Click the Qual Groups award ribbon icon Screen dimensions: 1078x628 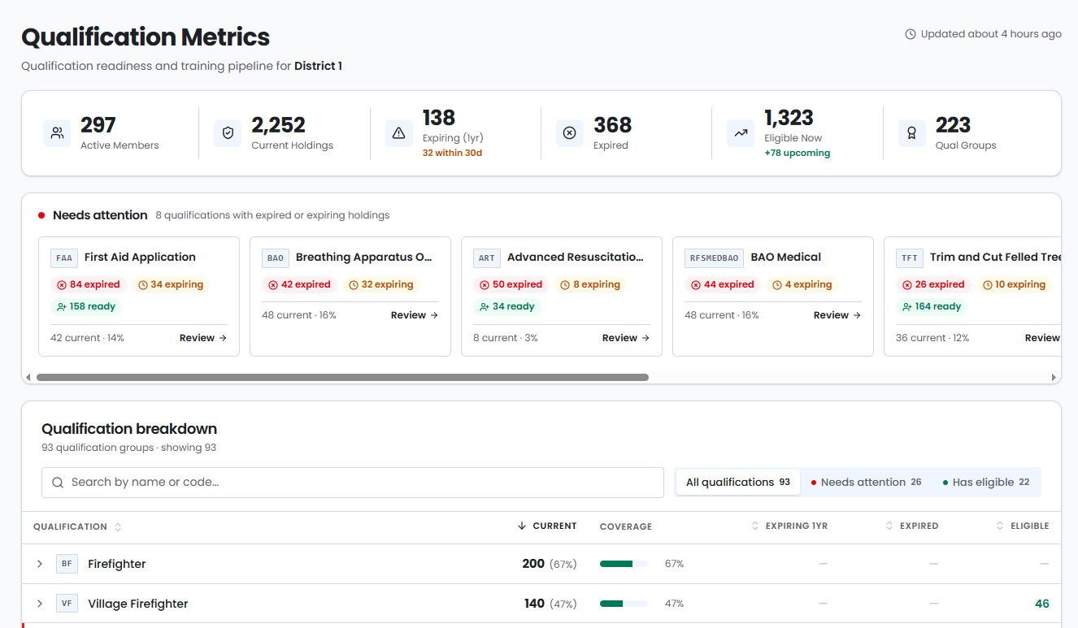point(911,133)
